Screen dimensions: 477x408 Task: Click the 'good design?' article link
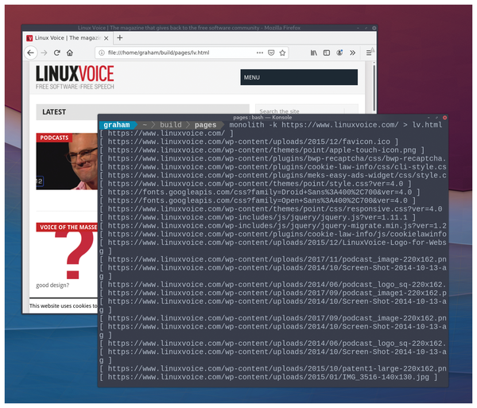coord(52,285)
